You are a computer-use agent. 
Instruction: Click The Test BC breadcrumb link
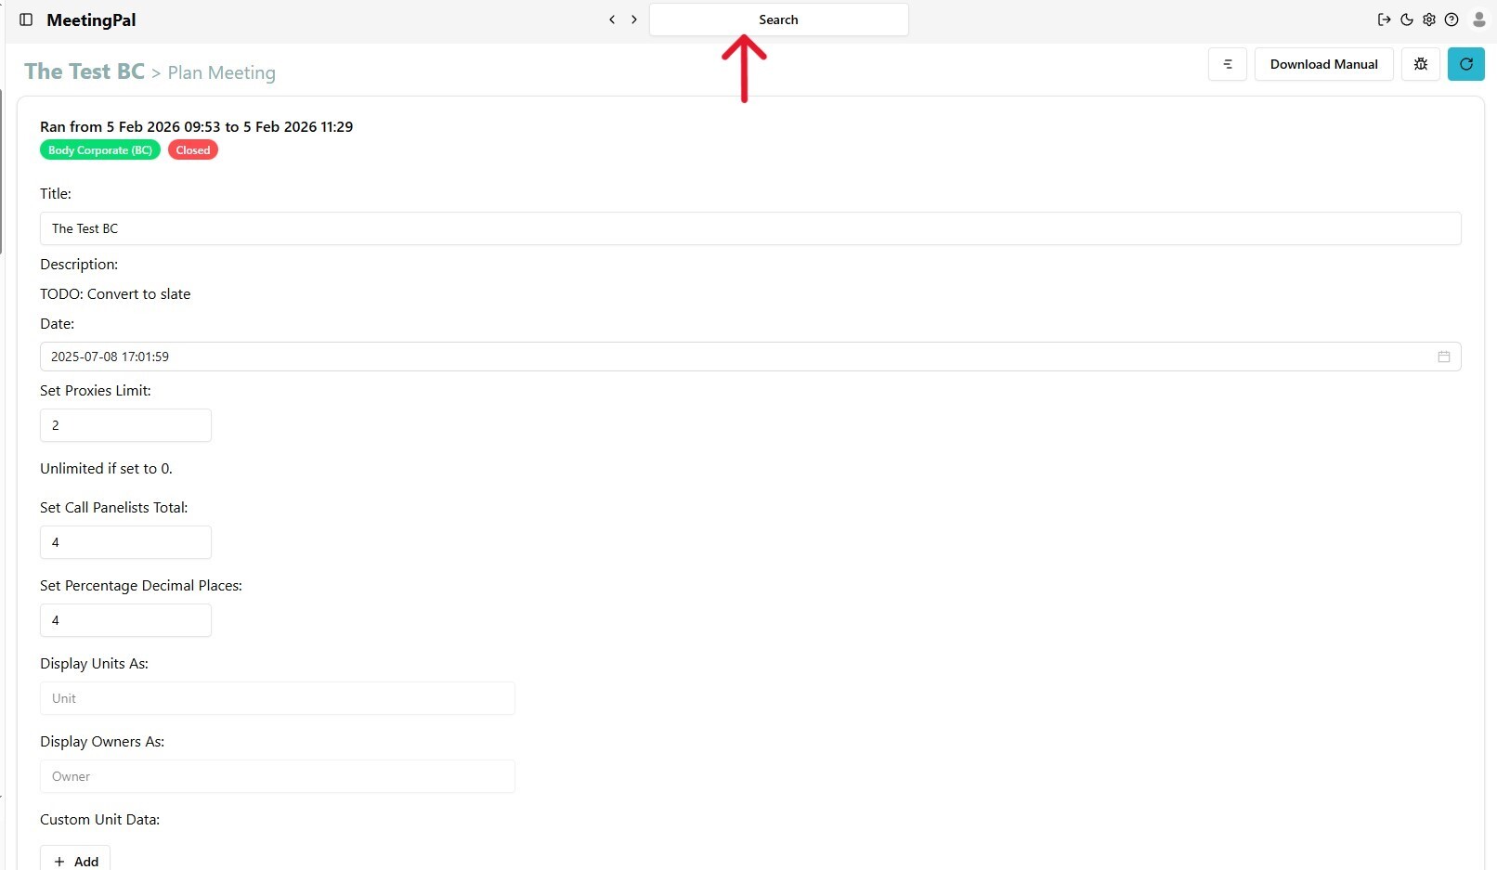point(85,71)
